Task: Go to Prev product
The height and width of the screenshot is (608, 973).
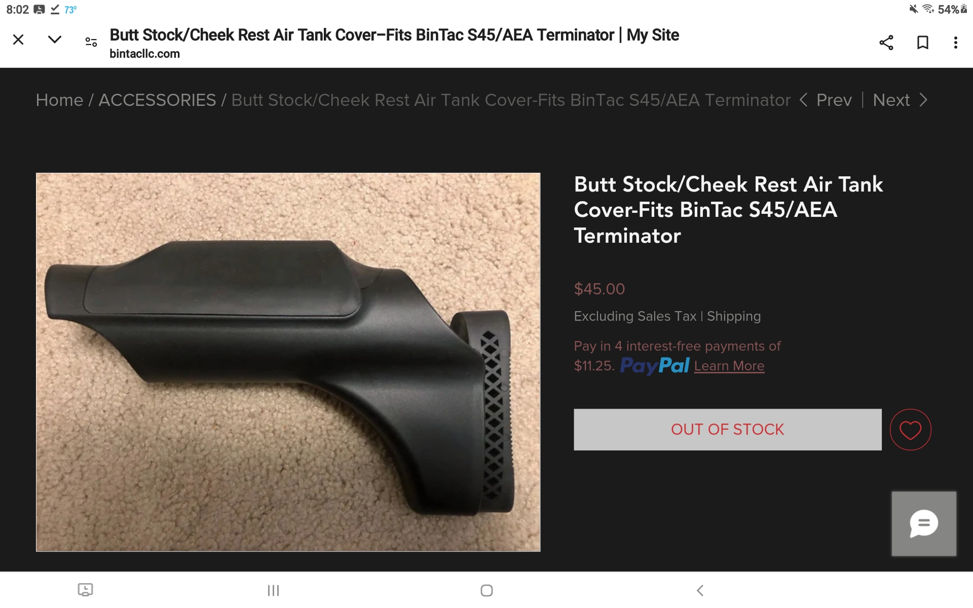Action: [834, 100]
